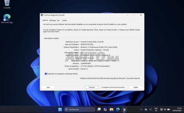Click the Quitter button
The image size is (184, 113).
click(x=136, y=87)
